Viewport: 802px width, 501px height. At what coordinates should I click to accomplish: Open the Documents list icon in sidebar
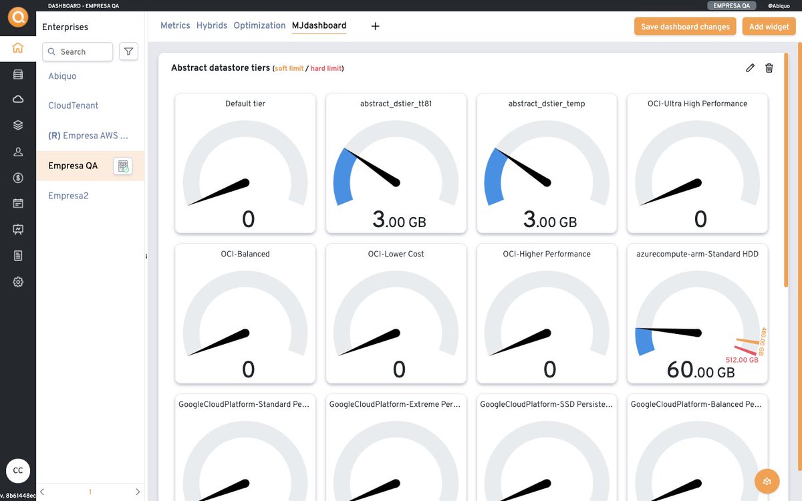coord(18,255)
